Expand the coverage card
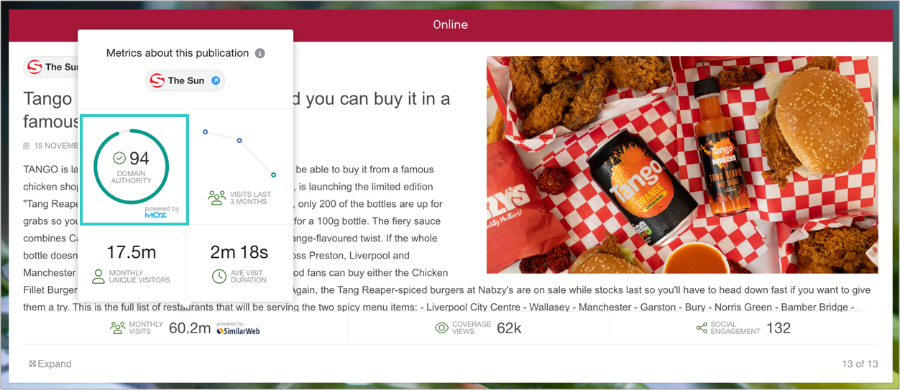The image size is (900, 390). click(50, 364)
